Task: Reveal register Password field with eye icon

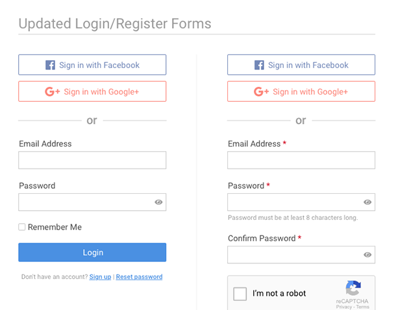Action: click(x=367, y=202)
